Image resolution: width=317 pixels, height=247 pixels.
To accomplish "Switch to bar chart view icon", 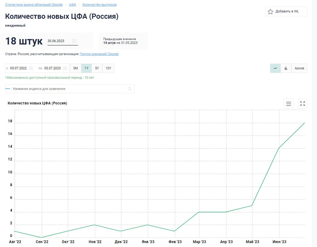I will pos(286,68).
